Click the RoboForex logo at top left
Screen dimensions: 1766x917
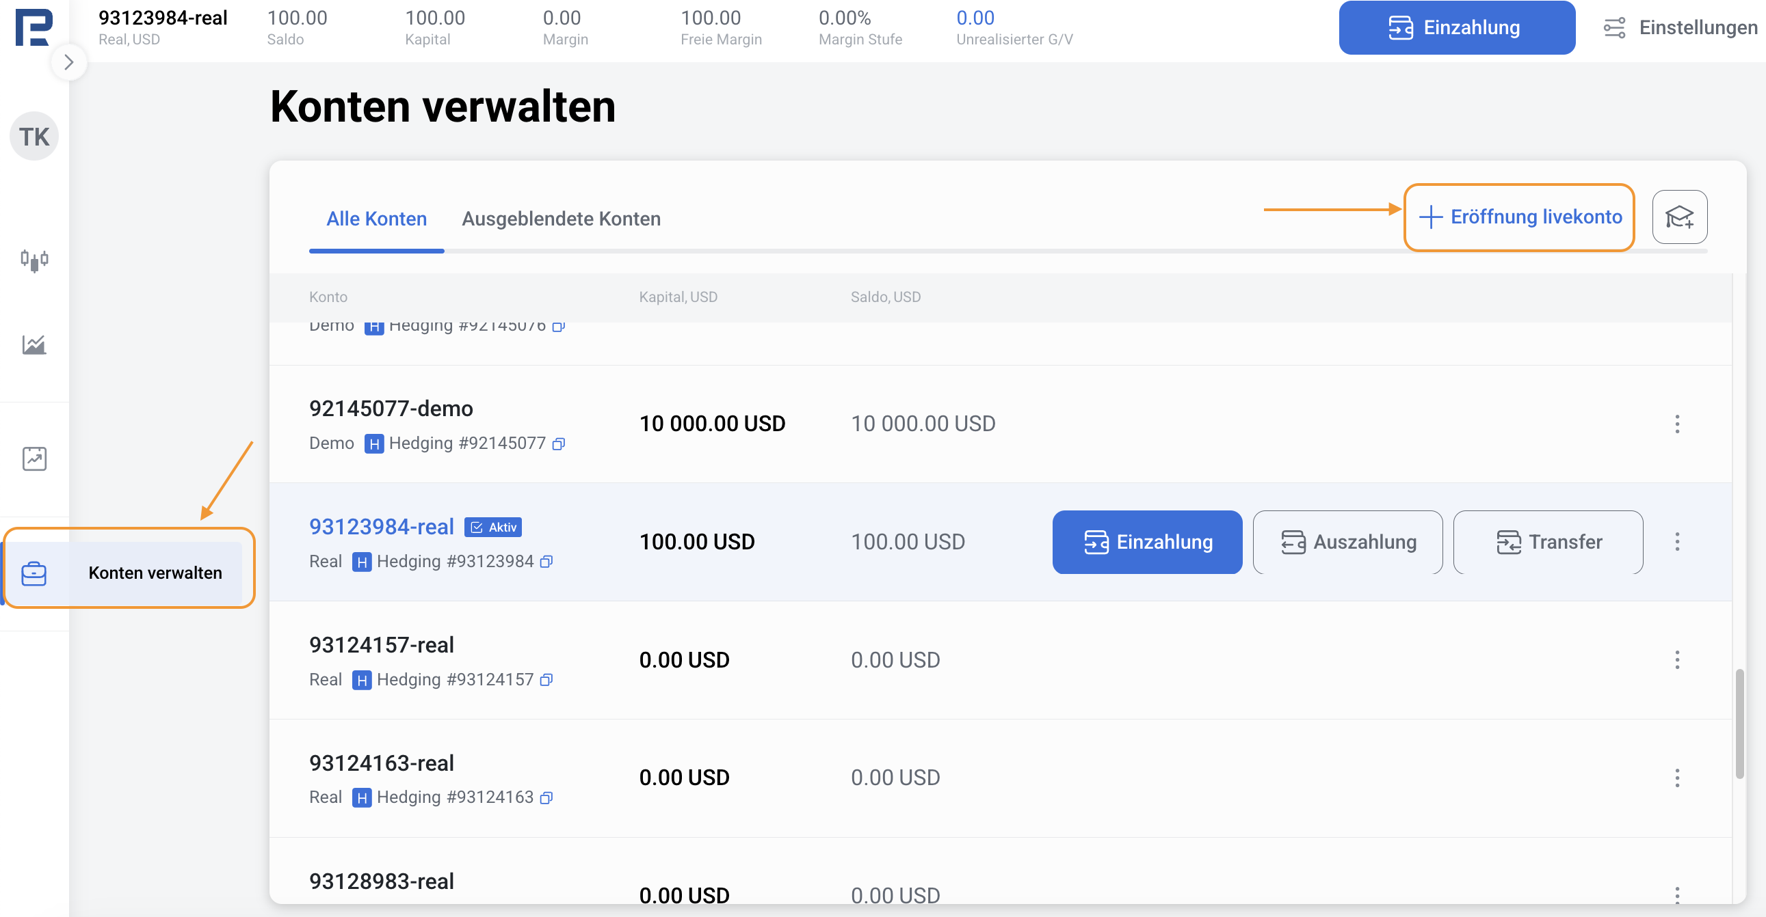[x=34, y=27]
